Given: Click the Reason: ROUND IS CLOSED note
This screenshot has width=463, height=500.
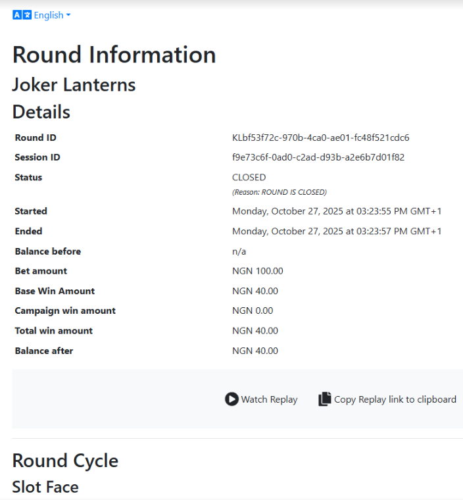Looking at the screenshot, I should pos(279,192).
